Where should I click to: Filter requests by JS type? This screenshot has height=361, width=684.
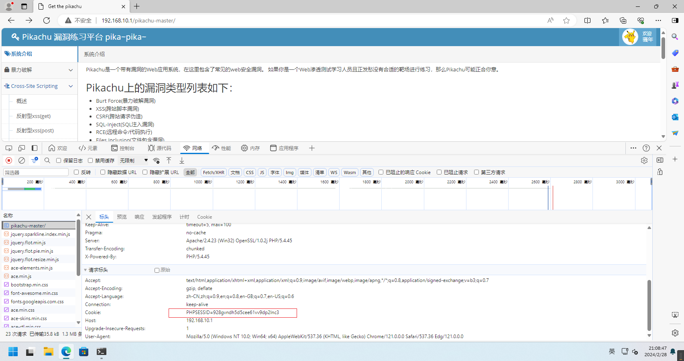(x=262, y=172)
